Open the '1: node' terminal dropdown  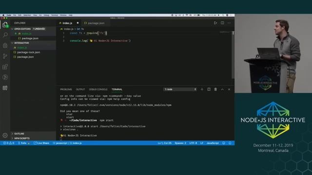[180, 89]
